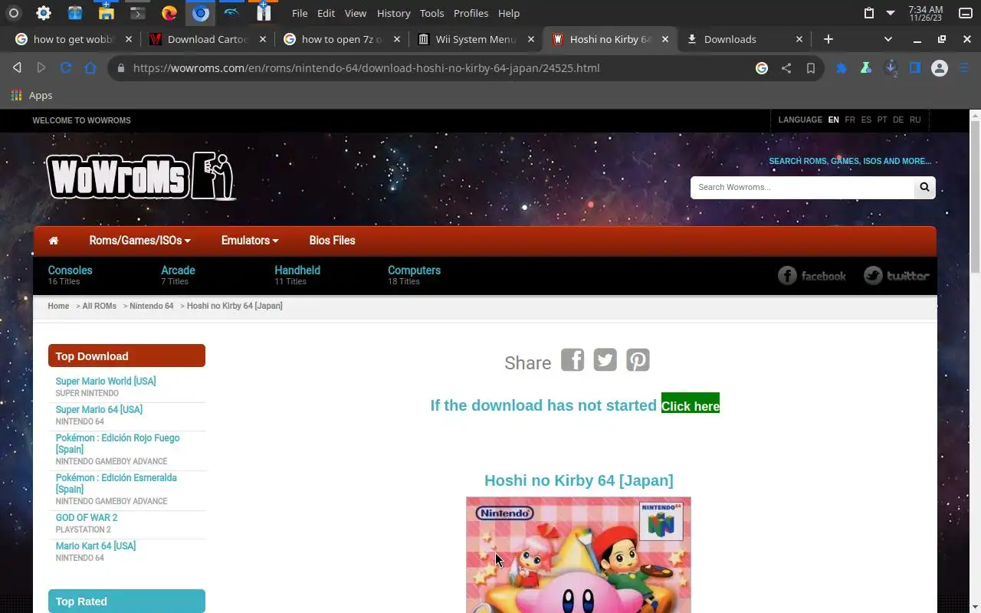Submit search with magnifier button
The height and width of the screenshot is (613, 981).
pyautogui.click(x=924, y=187)
